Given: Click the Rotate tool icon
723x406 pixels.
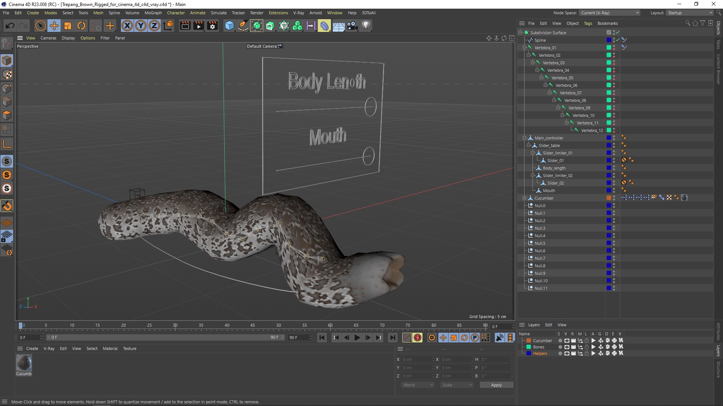Looking at the screenshot, I should coord(81,25).
